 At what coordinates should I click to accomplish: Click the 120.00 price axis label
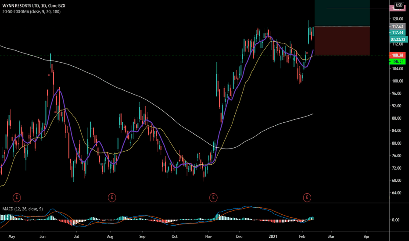(398, 19)
